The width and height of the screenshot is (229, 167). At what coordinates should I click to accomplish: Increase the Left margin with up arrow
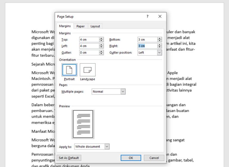[x=101, y=45]
